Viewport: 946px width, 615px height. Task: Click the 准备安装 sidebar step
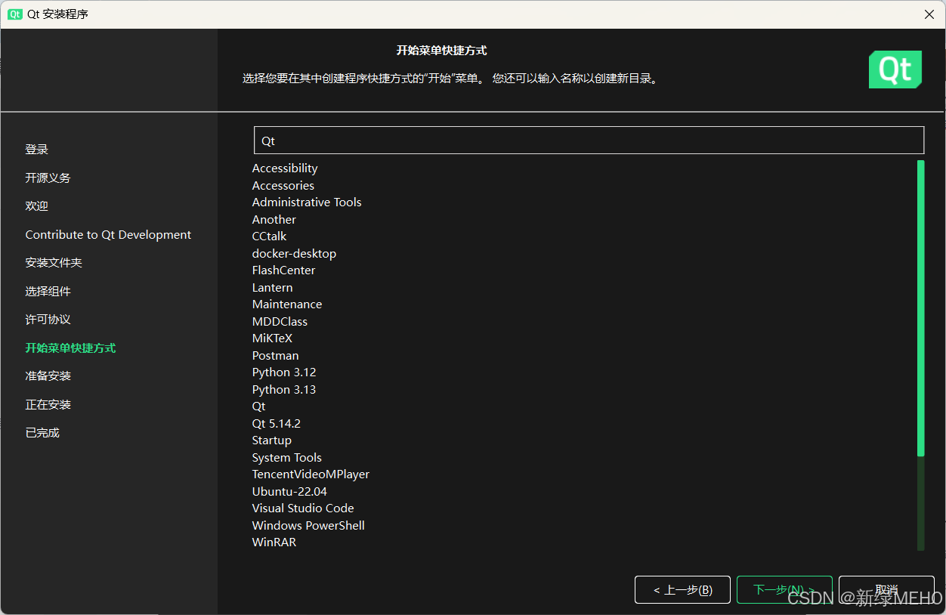[x=48, y=376]
